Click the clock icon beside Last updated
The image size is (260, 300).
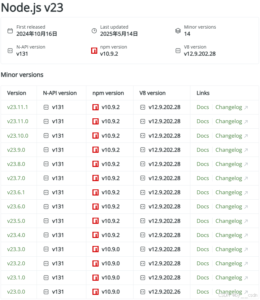[x=94, y=31]
